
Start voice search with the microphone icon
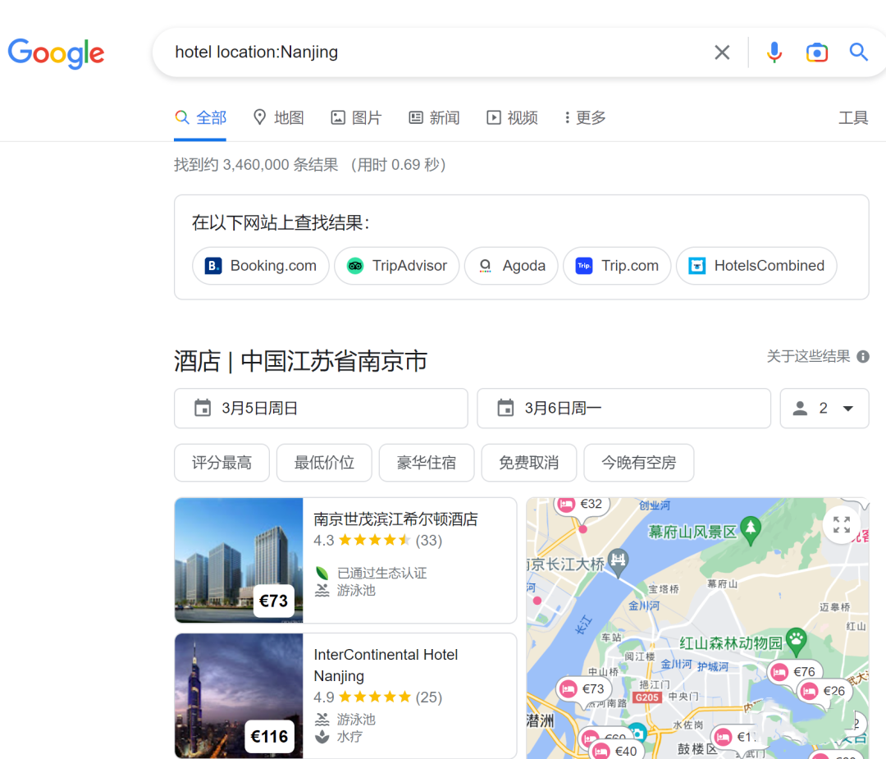(774, 53)
